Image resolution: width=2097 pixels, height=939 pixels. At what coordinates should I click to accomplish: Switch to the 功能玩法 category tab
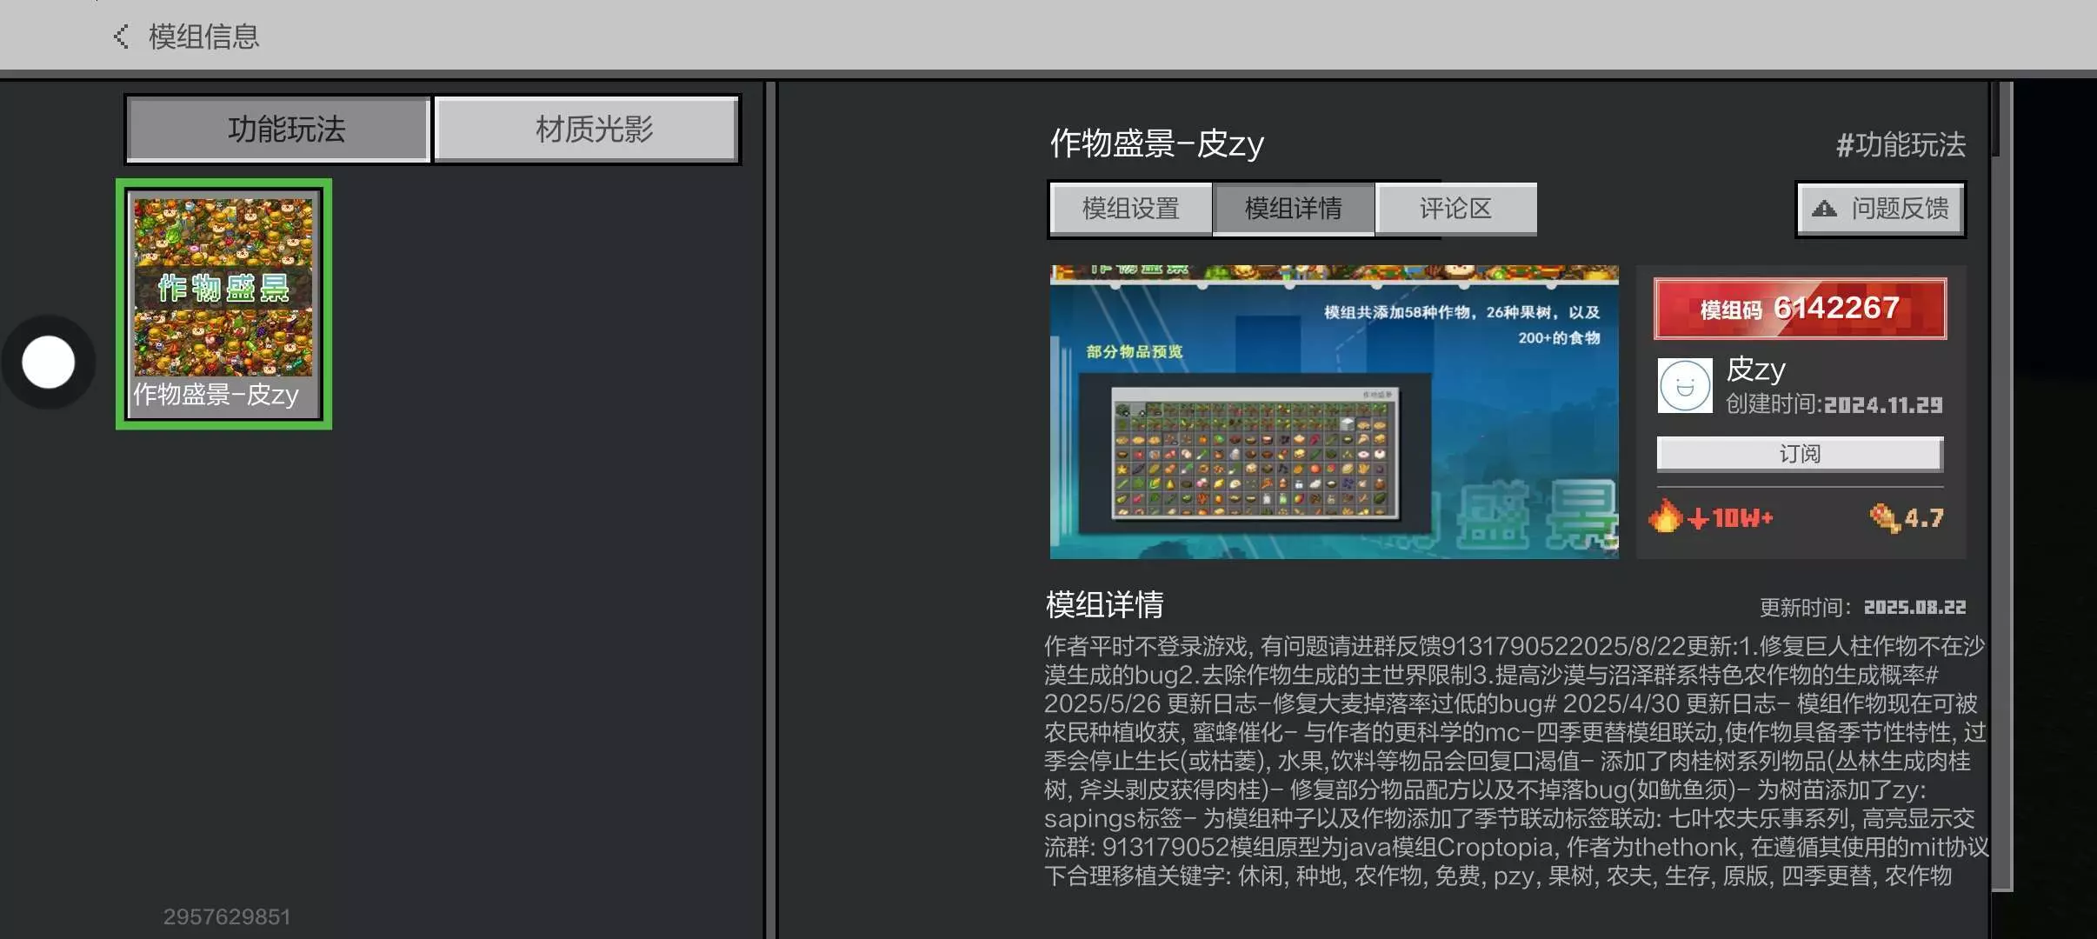pyautogui.click(x=278, y=130)
